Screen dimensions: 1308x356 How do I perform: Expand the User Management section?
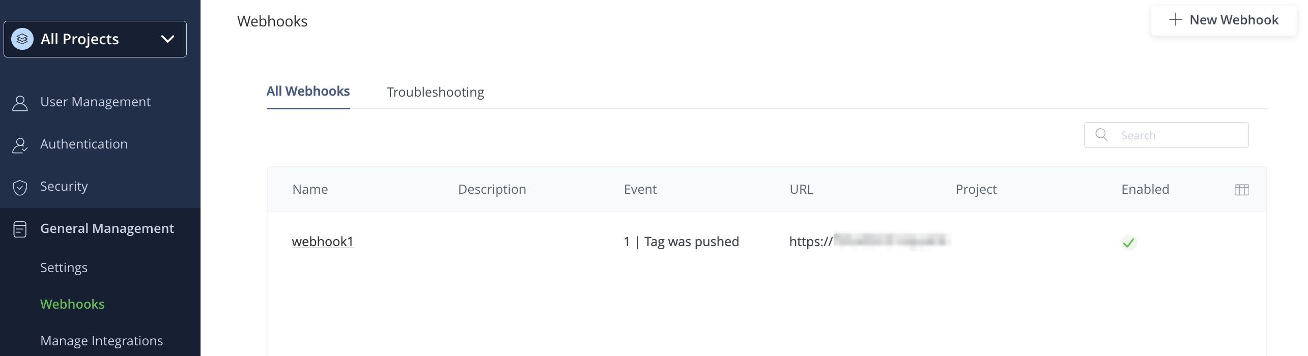click(x=95, y=102)
